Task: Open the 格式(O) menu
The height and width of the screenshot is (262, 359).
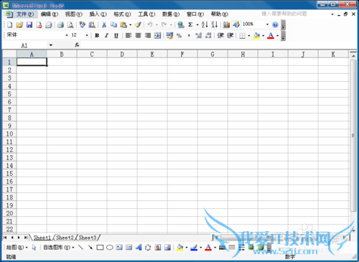Action: point(122,14)
